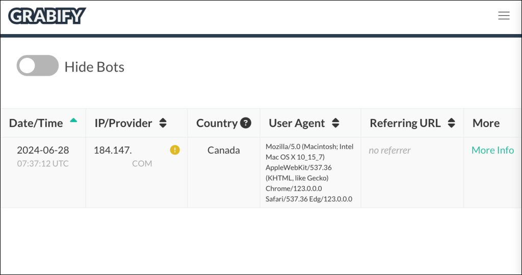Sort by the User Agent column header
The image size is (522, 275).
tap(297, 123)
